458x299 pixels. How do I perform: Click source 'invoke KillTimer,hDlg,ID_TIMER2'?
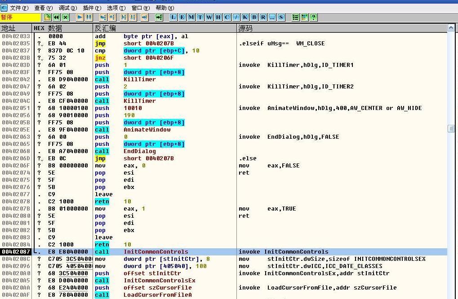coord(296,87)
